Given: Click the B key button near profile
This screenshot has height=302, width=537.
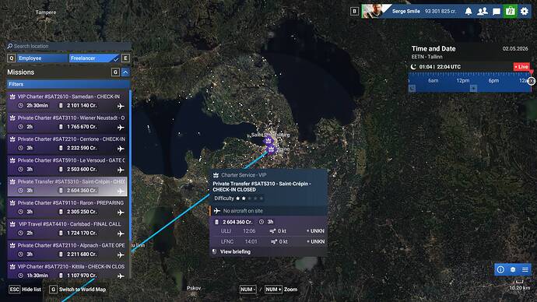Looking at the screenshot, I should [x=354, y=12].
